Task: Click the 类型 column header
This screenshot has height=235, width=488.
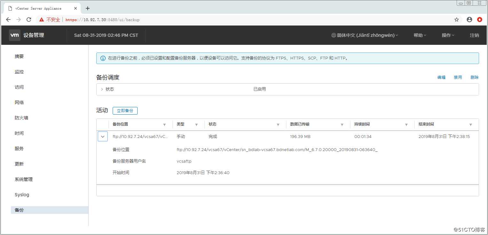Action: 180,124
